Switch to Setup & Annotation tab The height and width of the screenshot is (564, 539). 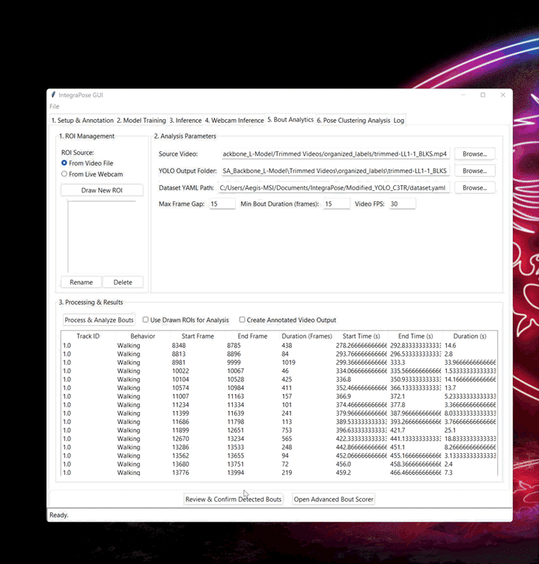[x=82, y=120]
